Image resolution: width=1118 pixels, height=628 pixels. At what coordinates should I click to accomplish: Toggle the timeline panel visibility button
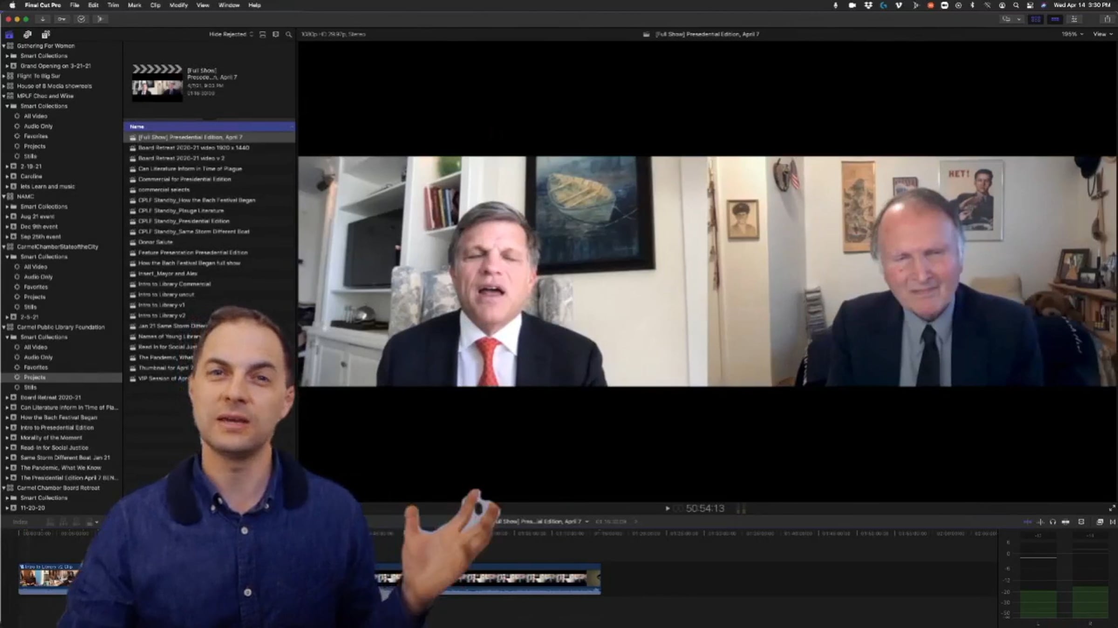tap(1055, 19)
